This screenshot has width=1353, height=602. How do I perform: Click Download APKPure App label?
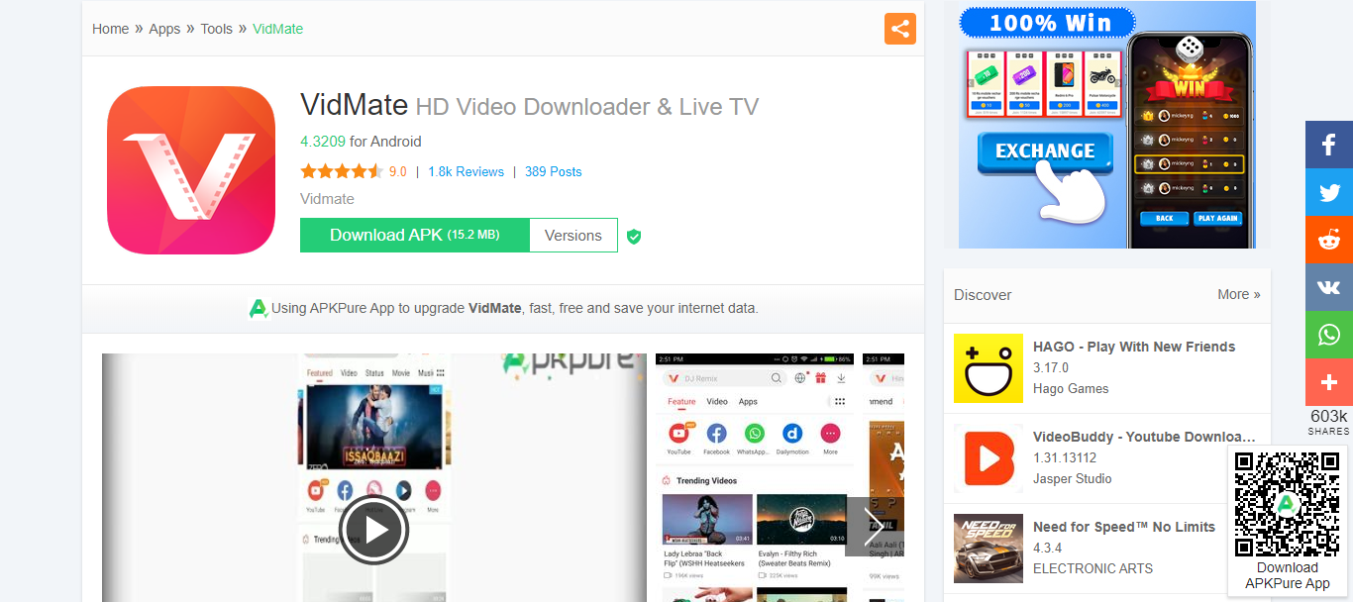click(x=1288, y=575)
